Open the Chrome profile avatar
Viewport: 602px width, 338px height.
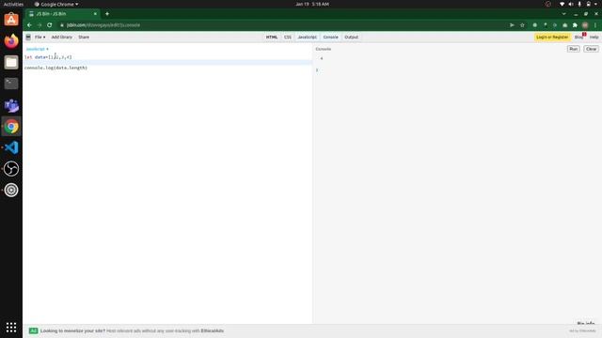pyautogui.click(x=585, y=25)
